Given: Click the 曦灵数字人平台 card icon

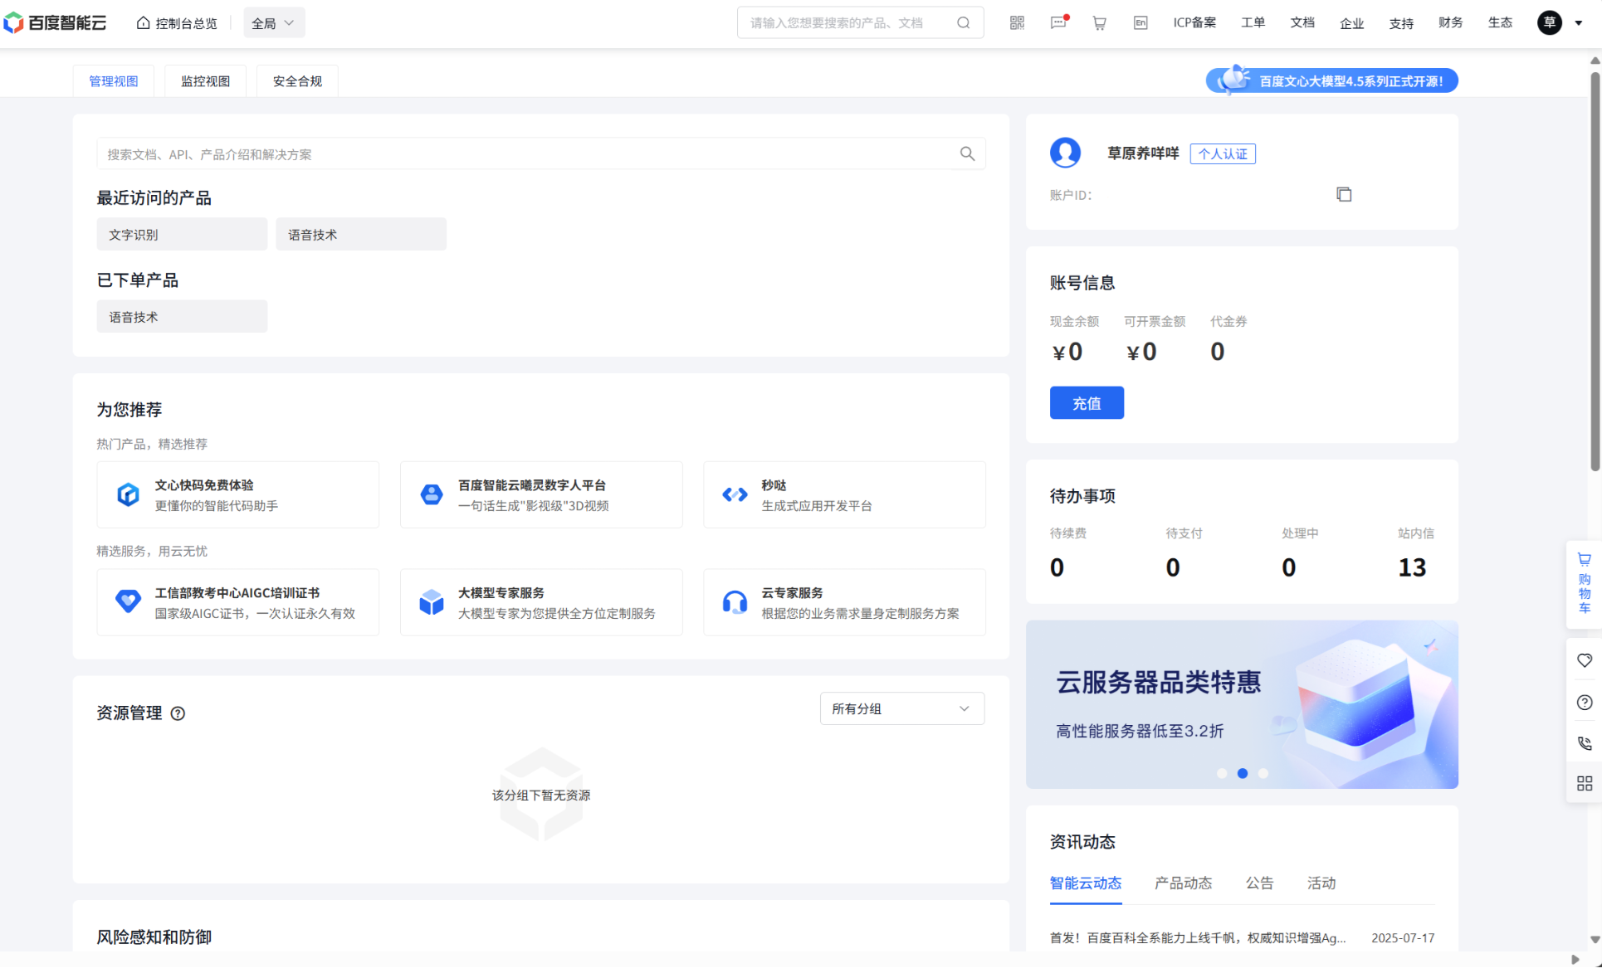Looking at the screenshot, I should point(432,494).
